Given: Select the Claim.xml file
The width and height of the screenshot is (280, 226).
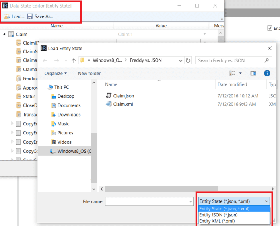Looking at the screenshot, I should 123,104.
